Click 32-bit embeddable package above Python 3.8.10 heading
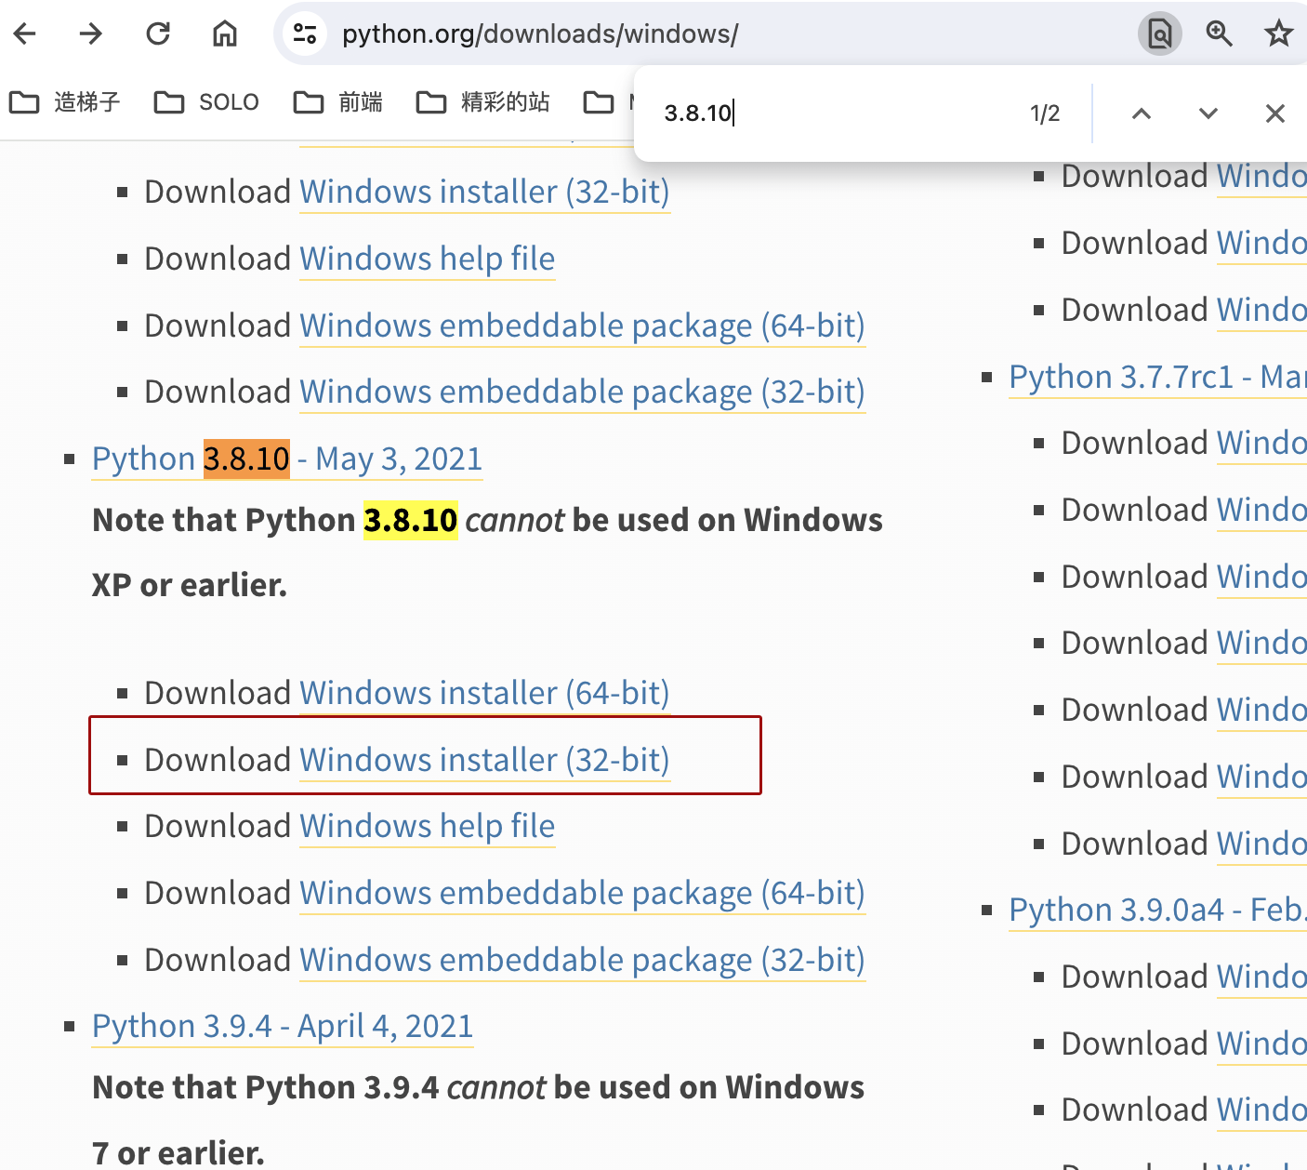1307x1170 pixels. [582, 392]
